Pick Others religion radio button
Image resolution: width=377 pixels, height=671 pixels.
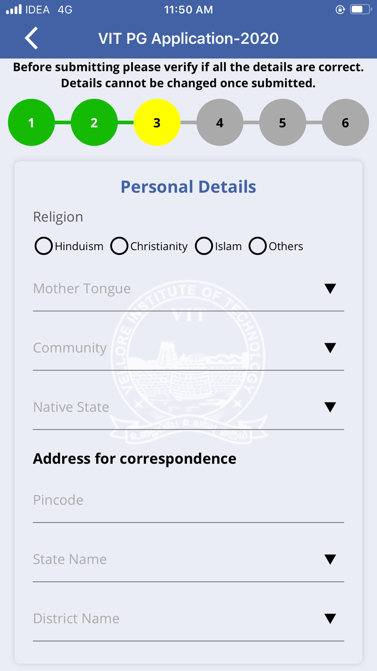tap(258, 246)
